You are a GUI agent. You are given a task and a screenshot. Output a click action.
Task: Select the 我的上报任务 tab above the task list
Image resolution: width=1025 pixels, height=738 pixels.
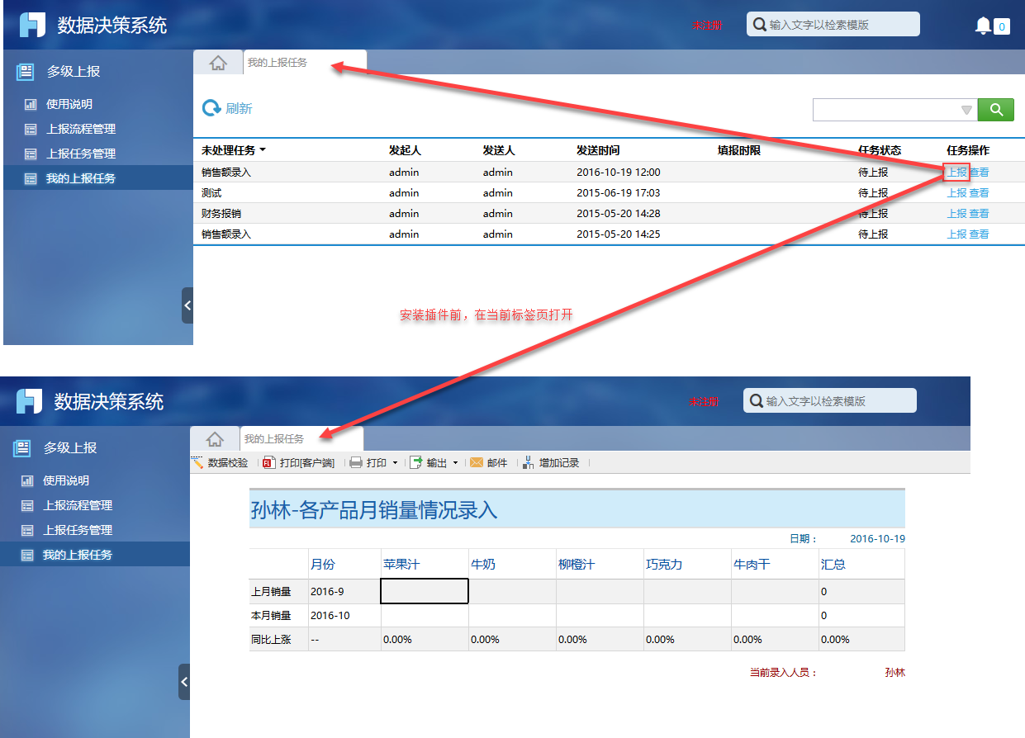[x=305, y=62]
